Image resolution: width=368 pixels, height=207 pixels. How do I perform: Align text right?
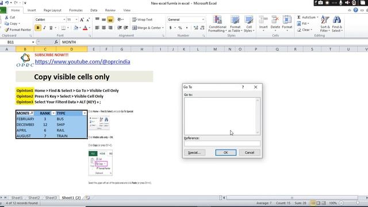110,28
